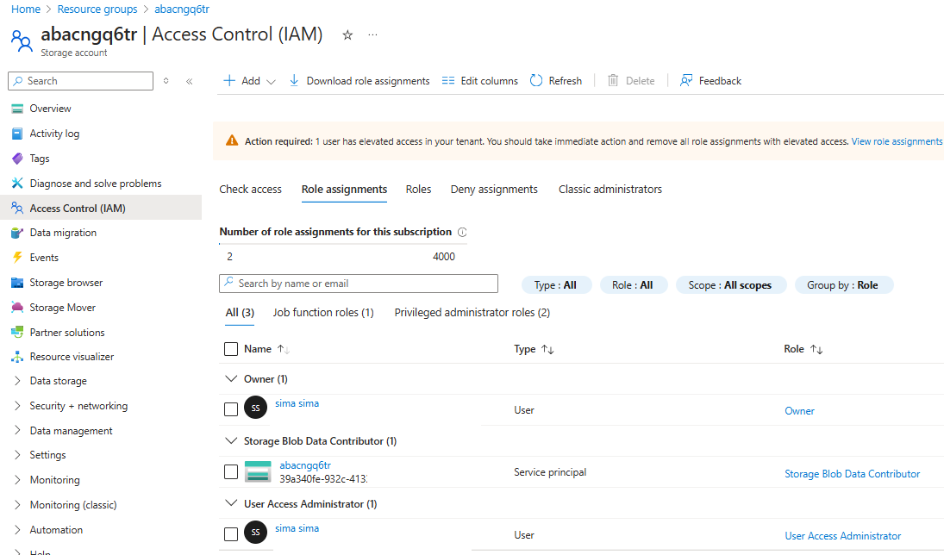This screenshot has width=944, height=555.
Task: Follow View role assignments link in banner
Action: coord(897,141)
